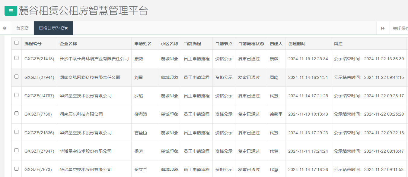The height and width of the screenshot is (177, 408).
Task: Click the left double-arrow tab scroll icon
Action: click(5, 28)
